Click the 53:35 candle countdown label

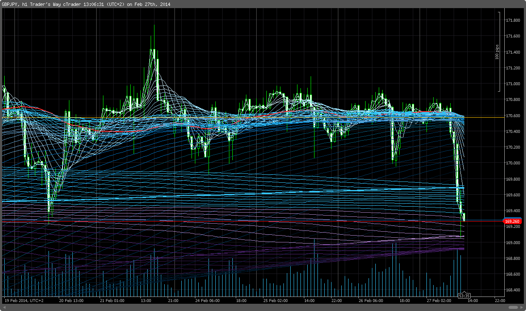pyautogui.click(x=464, y=296)
